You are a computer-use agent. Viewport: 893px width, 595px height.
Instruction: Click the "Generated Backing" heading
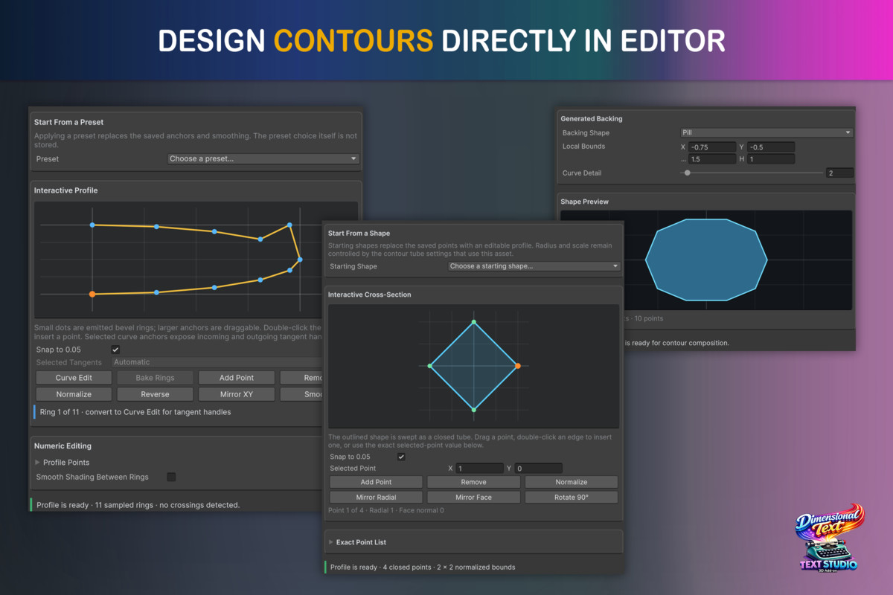[x=592, y=118]
